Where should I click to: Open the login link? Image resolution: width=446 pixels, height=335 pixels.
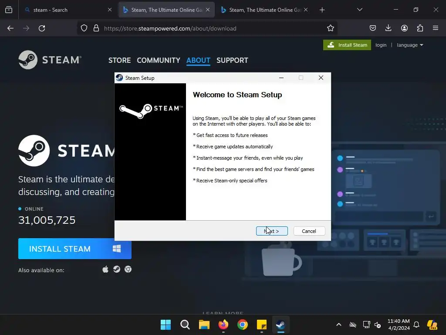click(x=381, y=45)
